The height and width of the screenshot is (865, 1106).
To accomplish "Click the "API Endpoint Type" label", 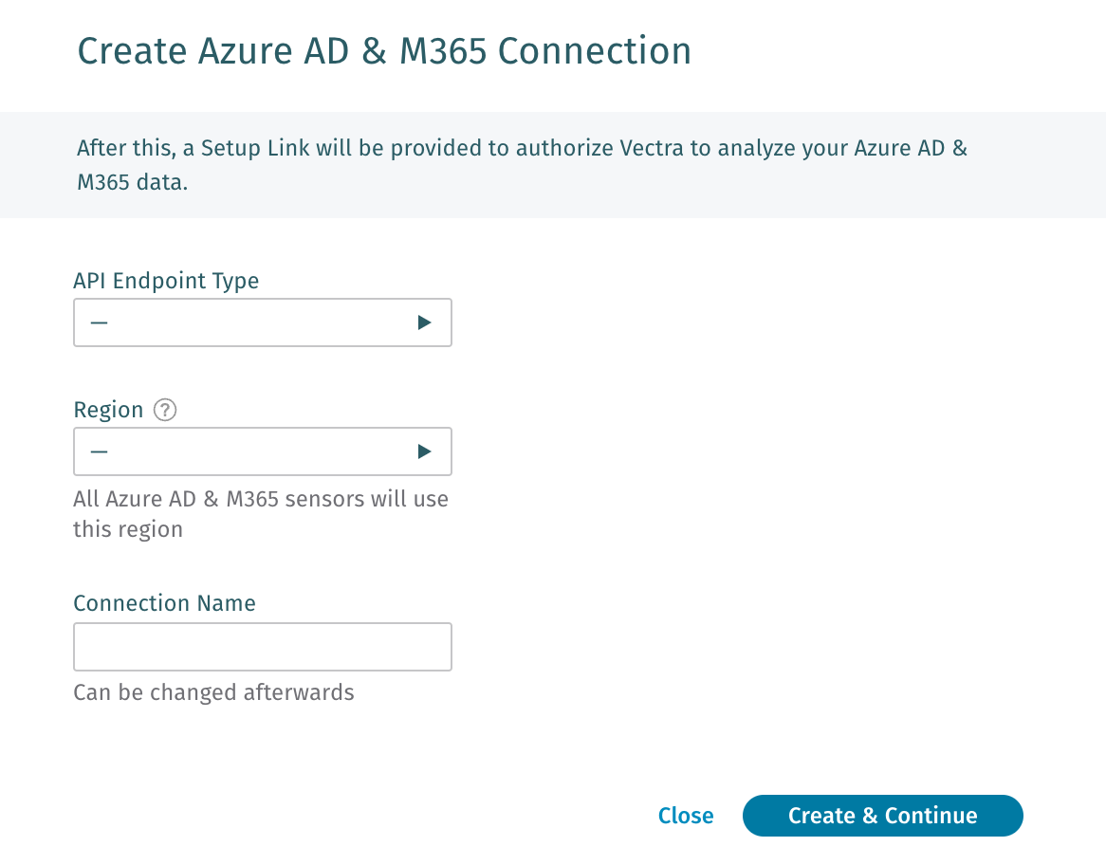I will tap(166, 281).
